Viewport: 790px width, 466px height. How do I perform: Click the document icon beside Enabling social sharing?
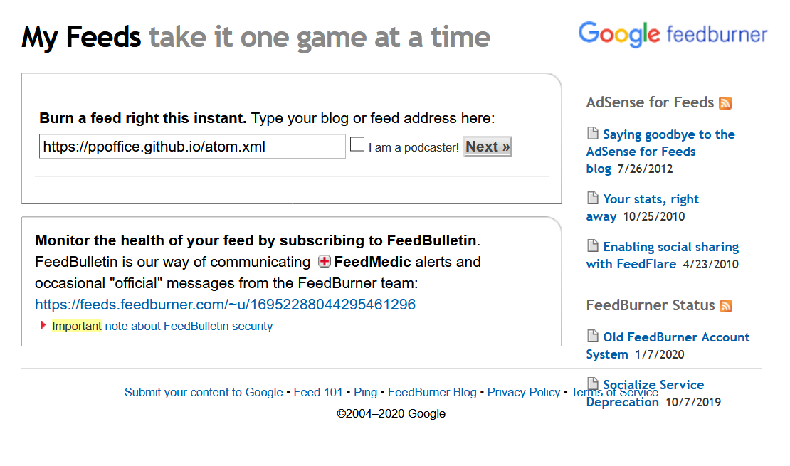click(x=592, y=245)
